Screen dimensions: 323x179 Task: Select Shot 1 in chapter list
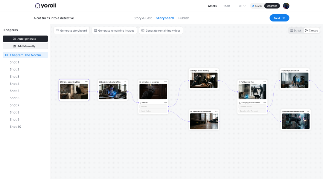(x=14, y=62)
